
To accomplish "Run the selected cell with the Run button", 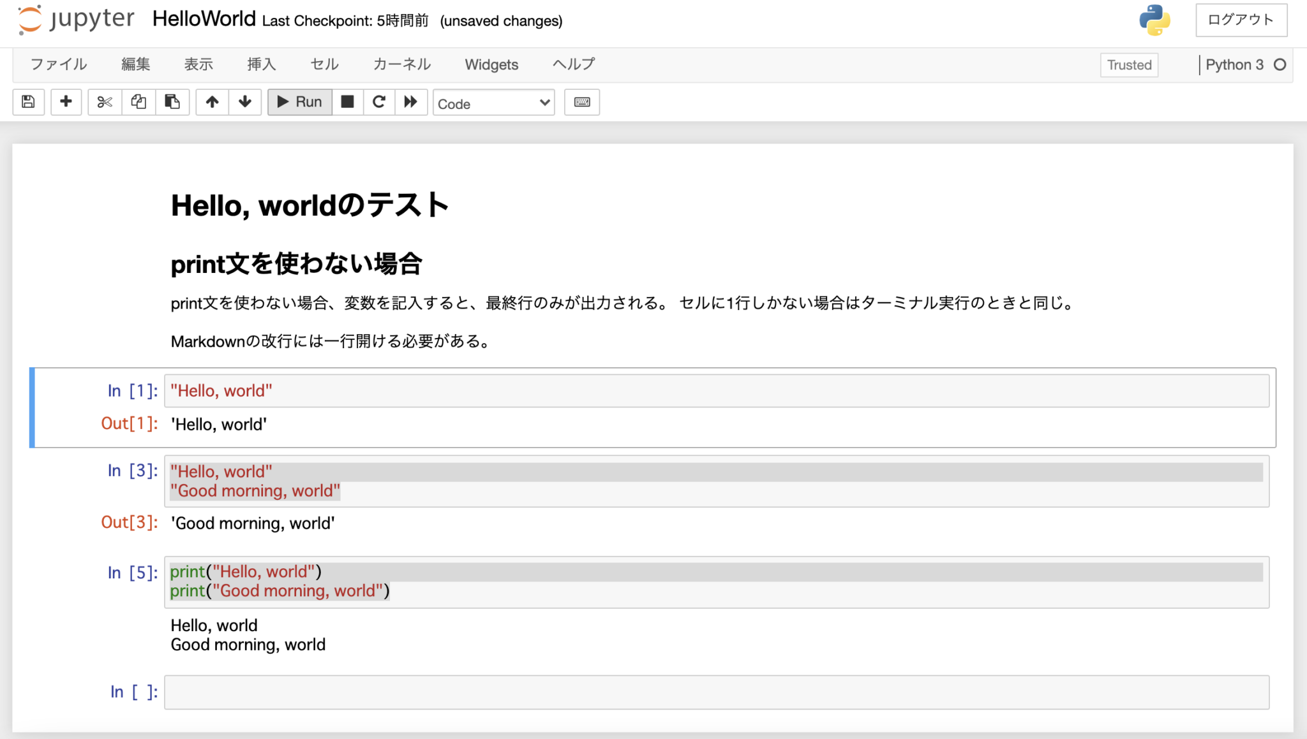I will pos(299,102).
